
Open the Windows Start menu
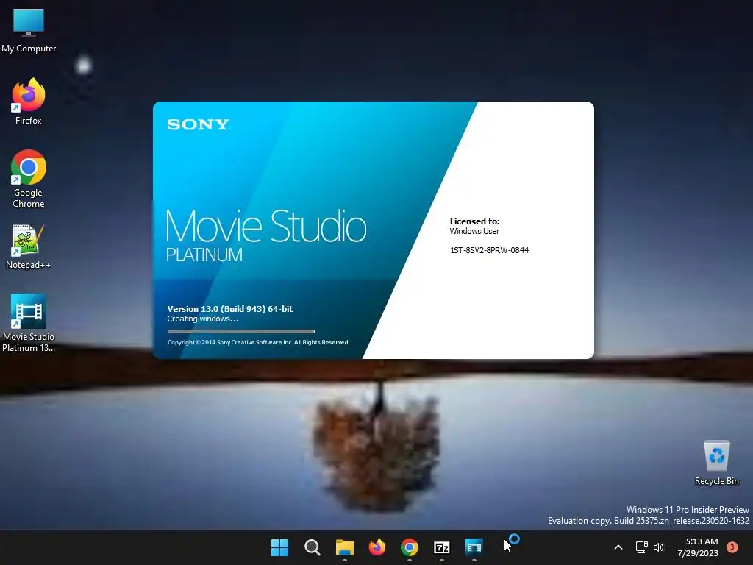[x=279, y=547]
